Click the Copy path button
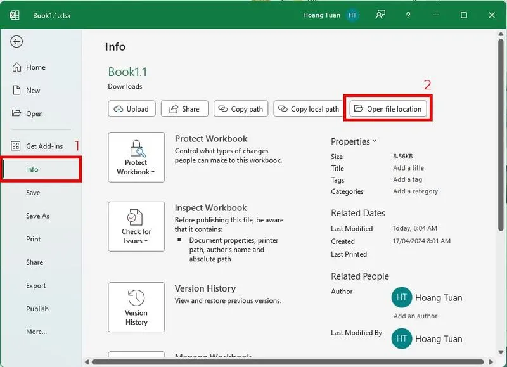Image resolution: width=507 pixels, height=367 pixels. tap(241, 109)
